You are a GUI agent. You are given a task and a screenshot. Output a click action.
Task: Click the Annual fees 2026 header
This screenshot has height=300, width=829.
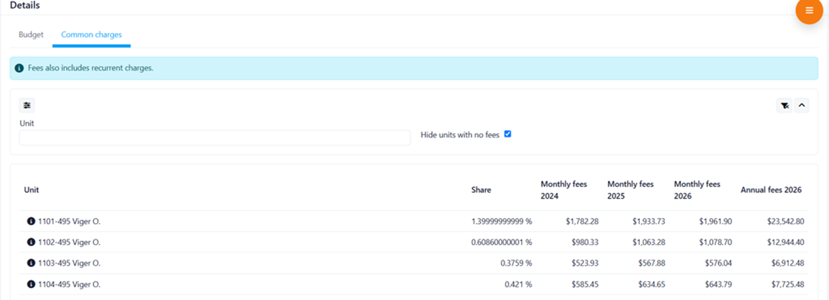tap(771, 190)
